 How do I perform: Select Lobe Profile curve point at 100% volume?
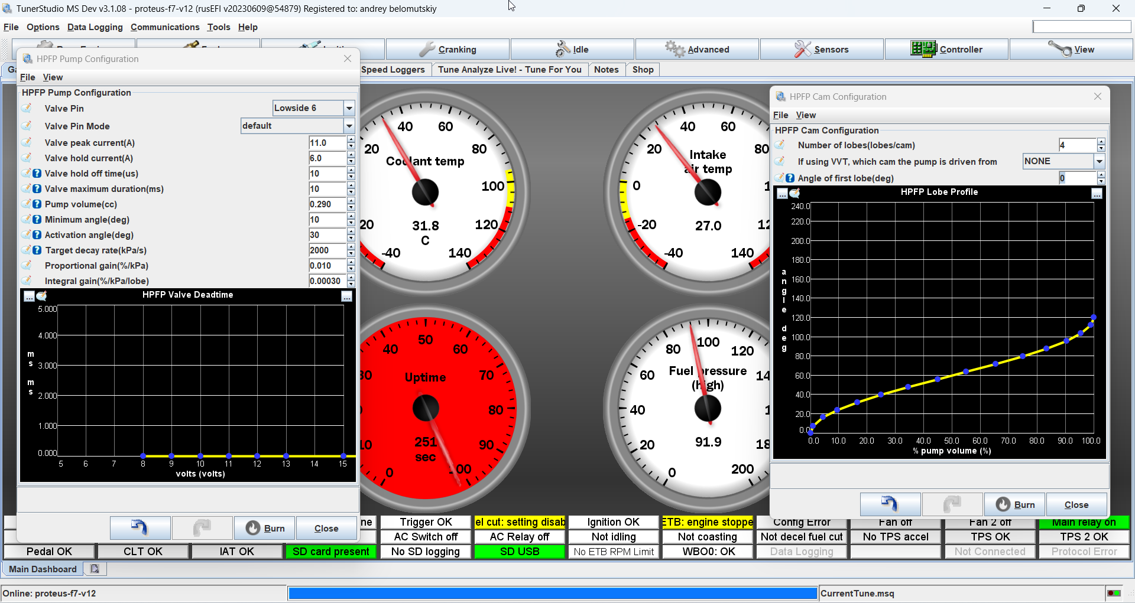1094,317
